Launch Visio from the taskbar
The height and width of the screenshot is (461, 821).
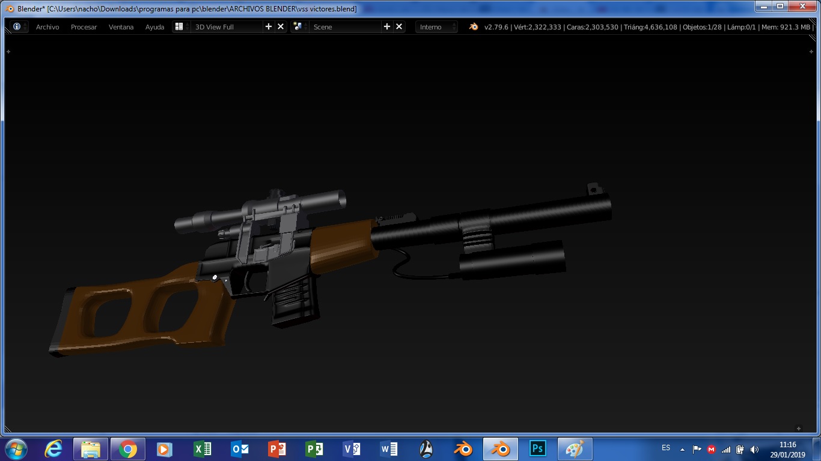351,449
